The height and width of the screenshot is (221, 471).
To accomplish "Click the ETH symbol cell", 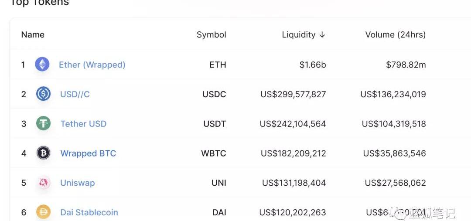I will pos(218,65).
